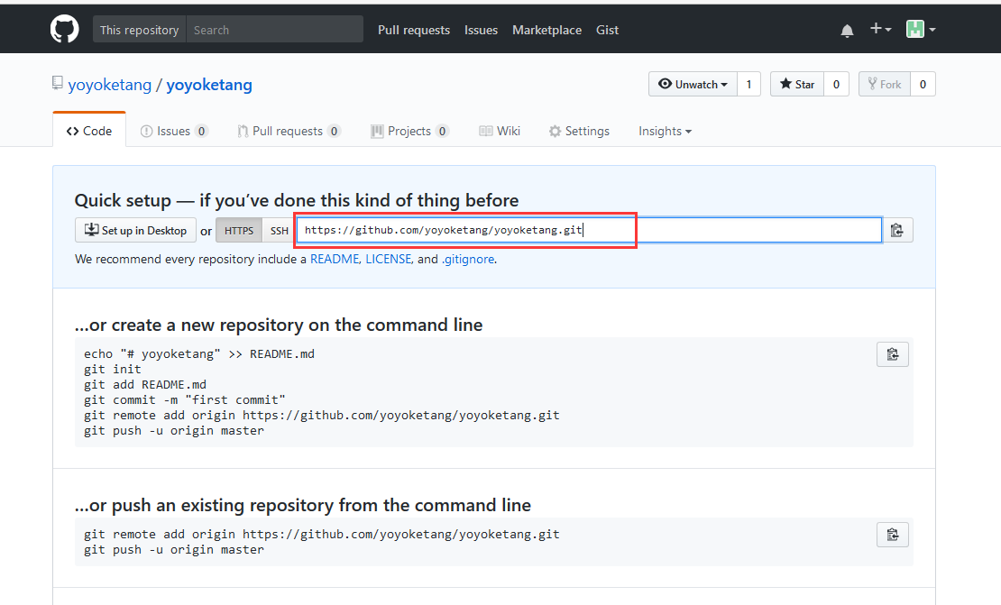The height and width of the screenshot is (605, 1001).
Task: Switch to the repository Issues tab
Action: (174, 131)
